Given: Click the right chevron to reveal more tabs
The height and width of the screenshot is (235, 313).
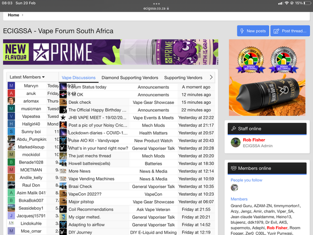Looking at the screenshot, I should (x=211, y=77).
